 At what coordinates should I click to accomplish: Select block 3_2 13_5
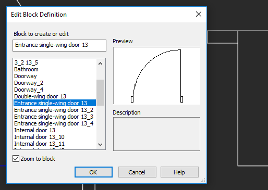[x=55, y=62]
